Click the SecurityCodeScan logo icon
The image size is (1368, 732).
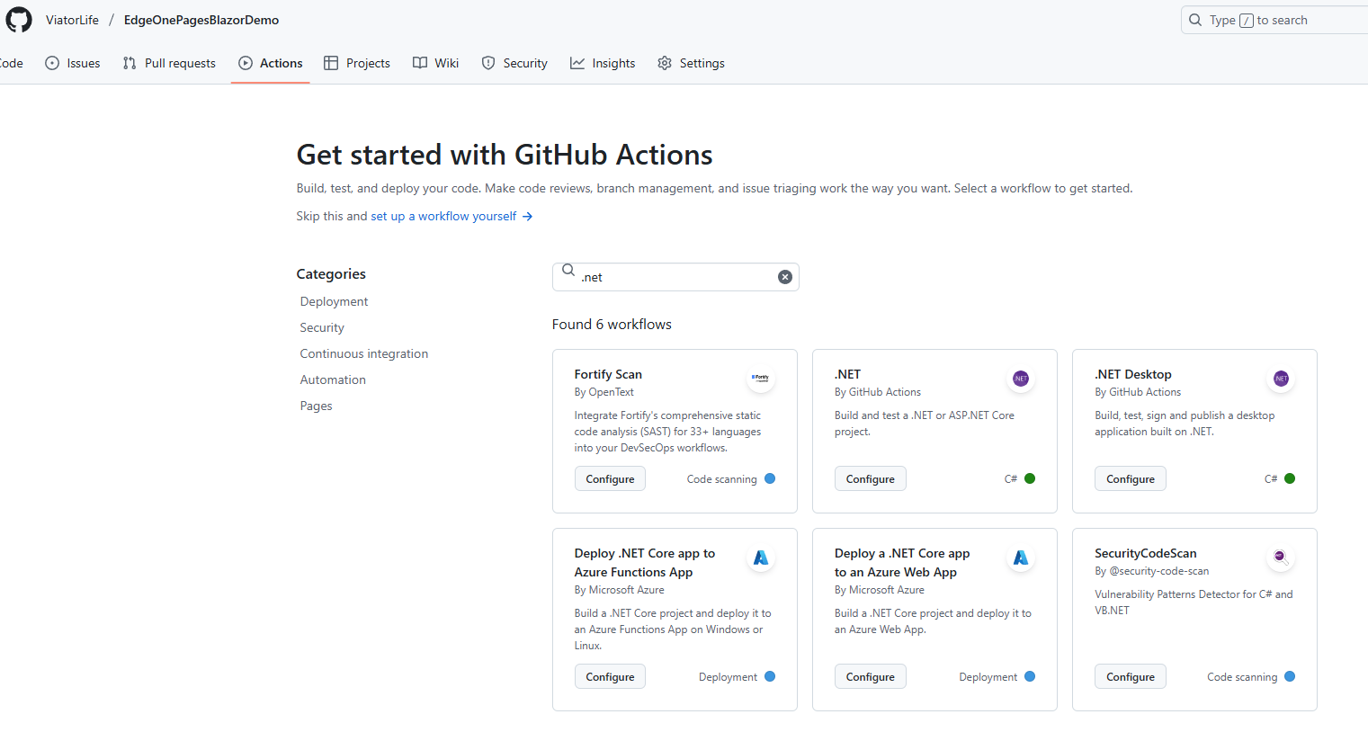1281,558
